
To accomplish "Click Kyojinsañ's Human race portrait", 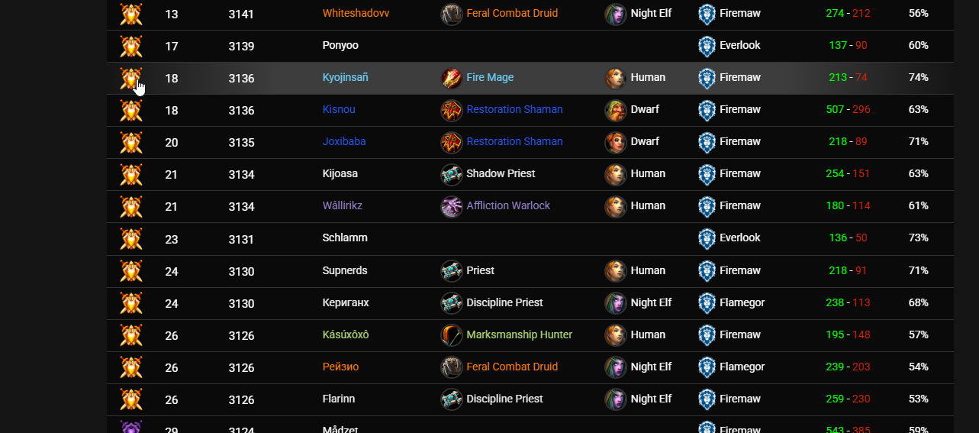I will click(x=616, y=78).
